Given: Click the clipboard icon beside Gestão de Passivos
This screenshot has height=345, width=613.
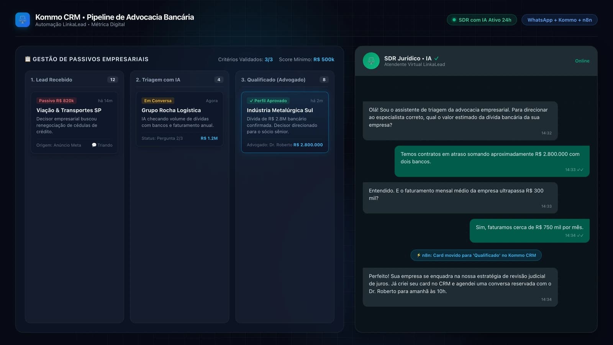Looking at the screenshot, I should click(x=28, y=59).
